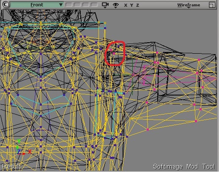The width and height of the screenshot is (219, 172).
Task: Open the camera icon menu
Action: 105,5
